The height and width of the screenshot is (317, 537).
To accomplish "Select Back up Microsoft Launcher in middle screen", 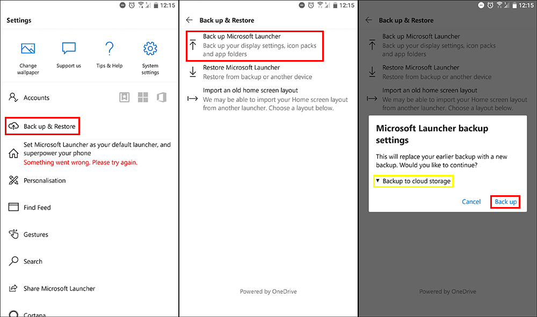I will pyautogui.click(x=255, y=46).
